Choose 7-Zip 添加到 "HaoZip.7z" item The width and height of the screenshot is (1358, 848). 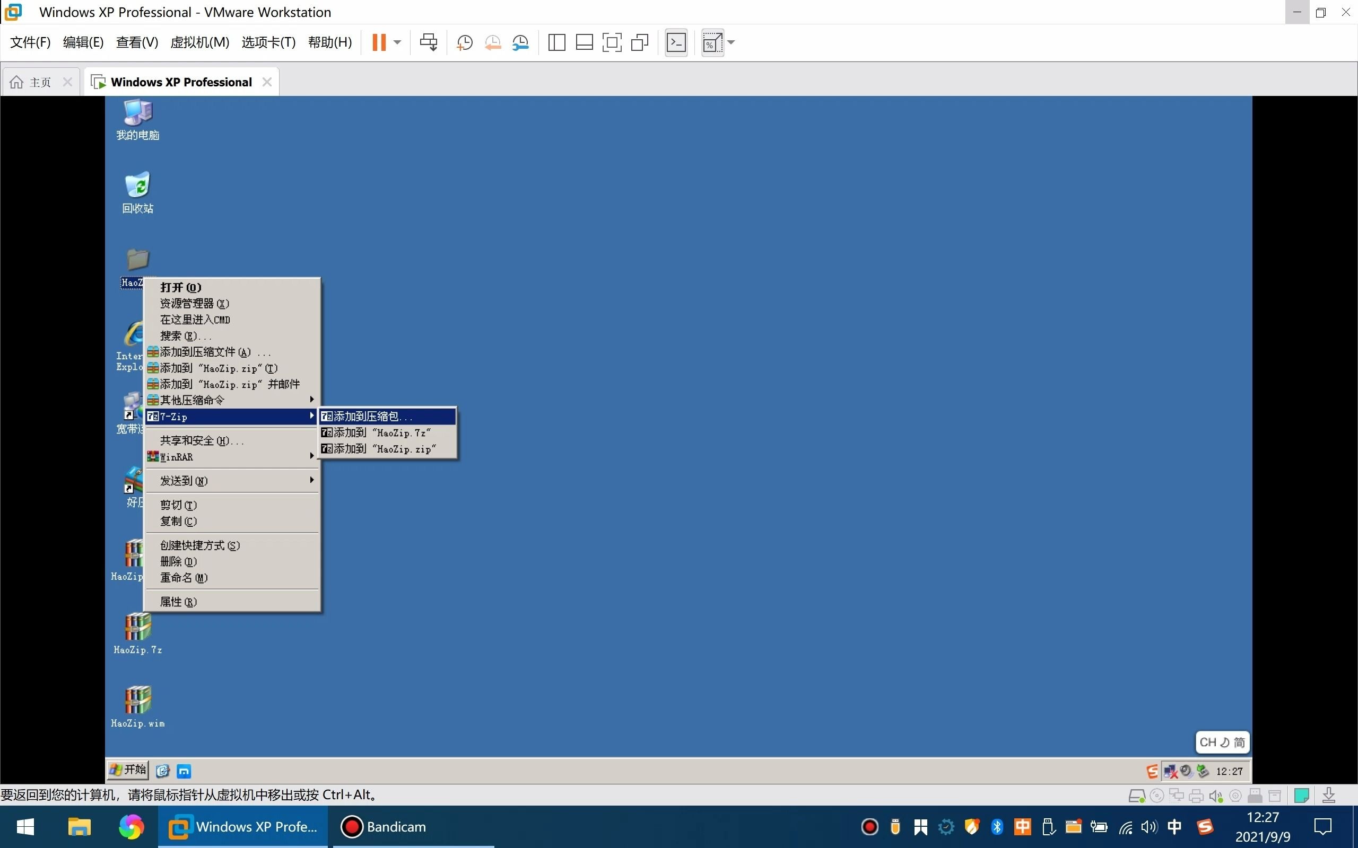(x=387, y=432)
